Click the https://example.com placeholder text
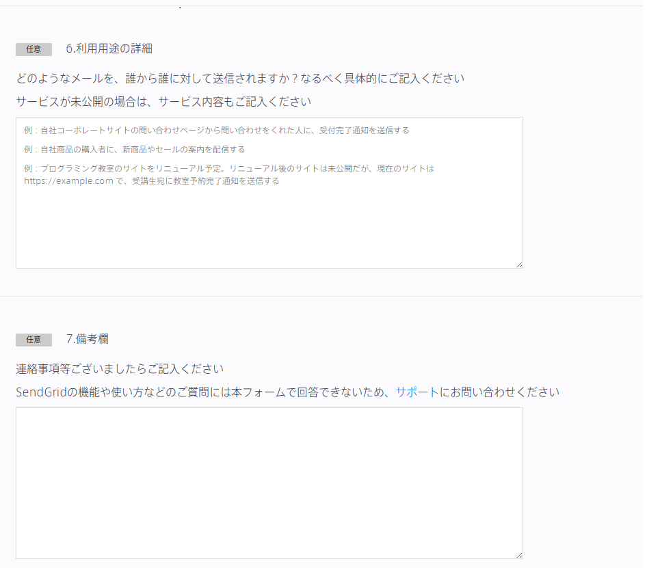The image size is (647, 568). click(x=68, y=181)
